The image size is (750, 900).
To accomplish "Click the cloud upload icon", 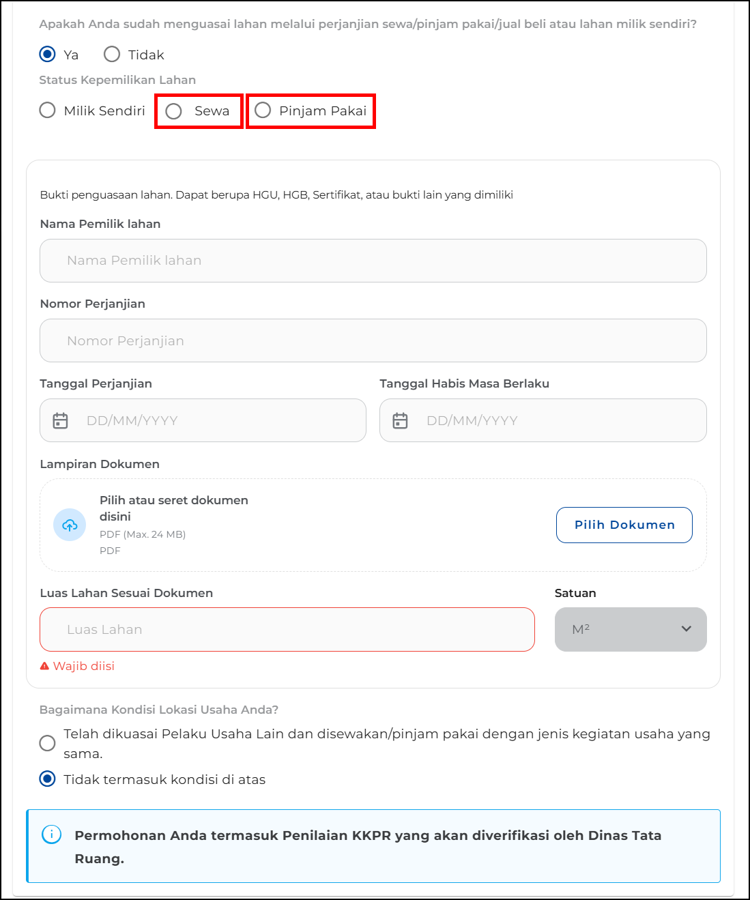I will pos(70,525).
